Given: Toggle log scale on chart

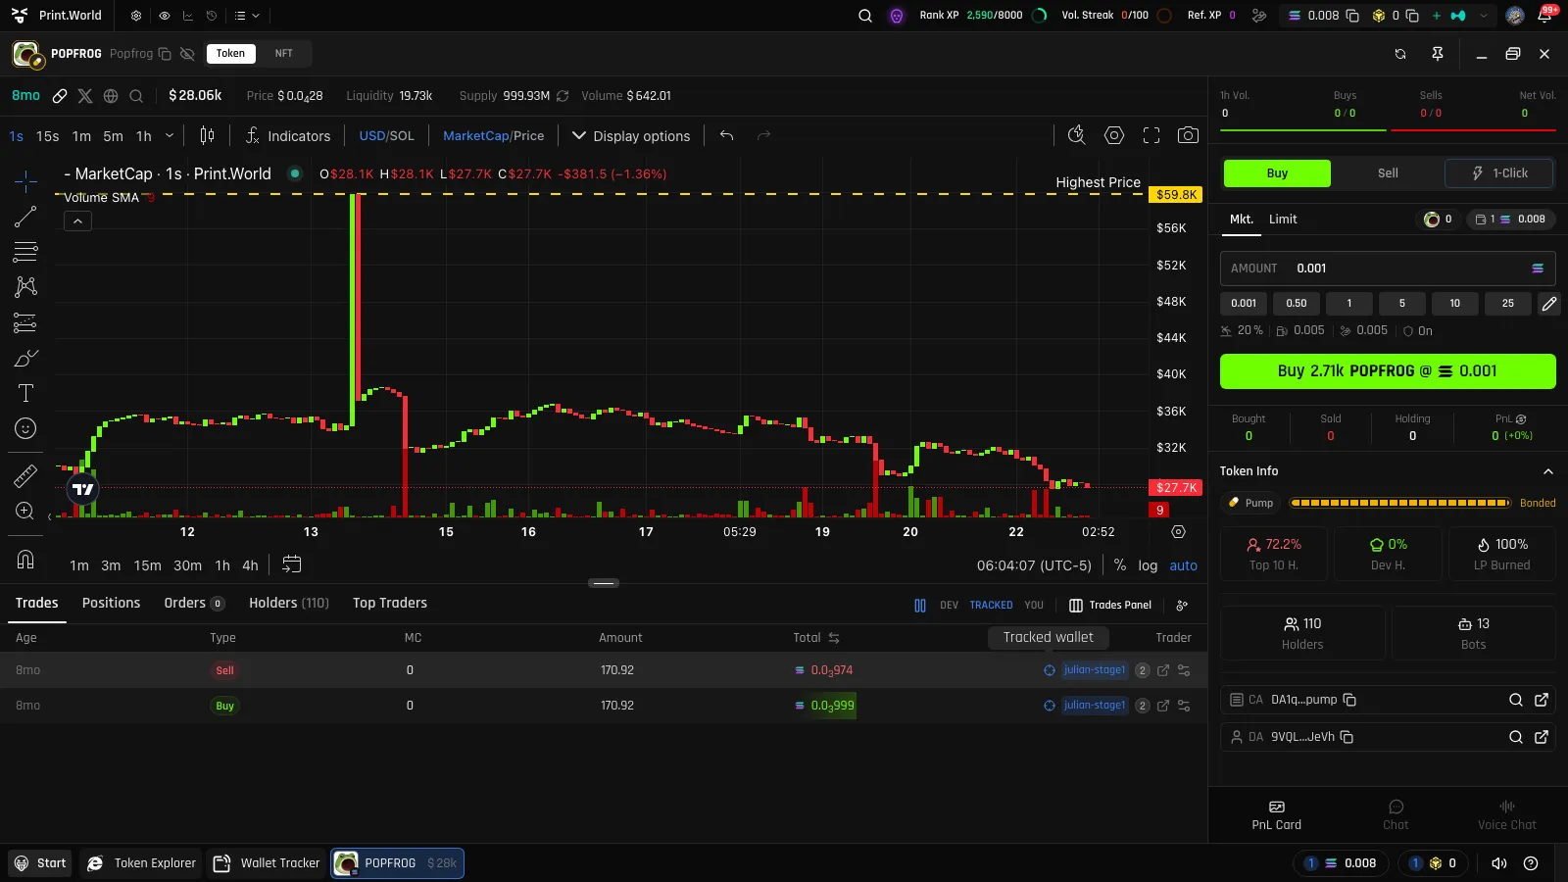Looking at the screenshot, I should pos(1148,565).
